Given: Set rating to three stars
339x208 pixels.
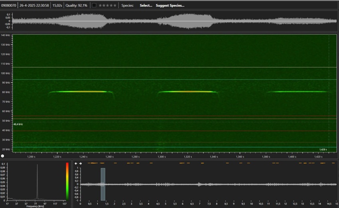Looking at the screenshot, I should (107, 6).
